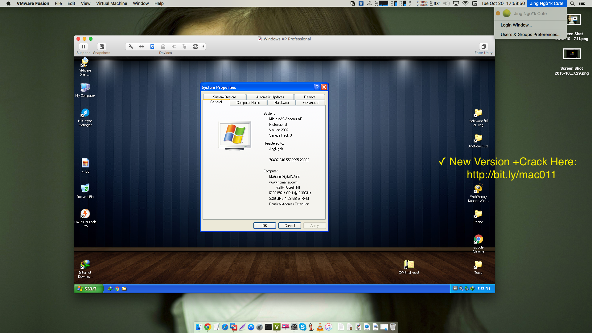The height and width of the screenshot is (333, 592).
Task: Open Users & Groups Preferences...
Action: (x=530, y=35)
